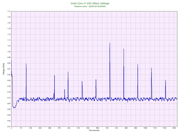This screenshot has width=180, height=135.
Task: Click the 1184 x-axis tick value
Action: pyautogui.click(x=164, y=128)
